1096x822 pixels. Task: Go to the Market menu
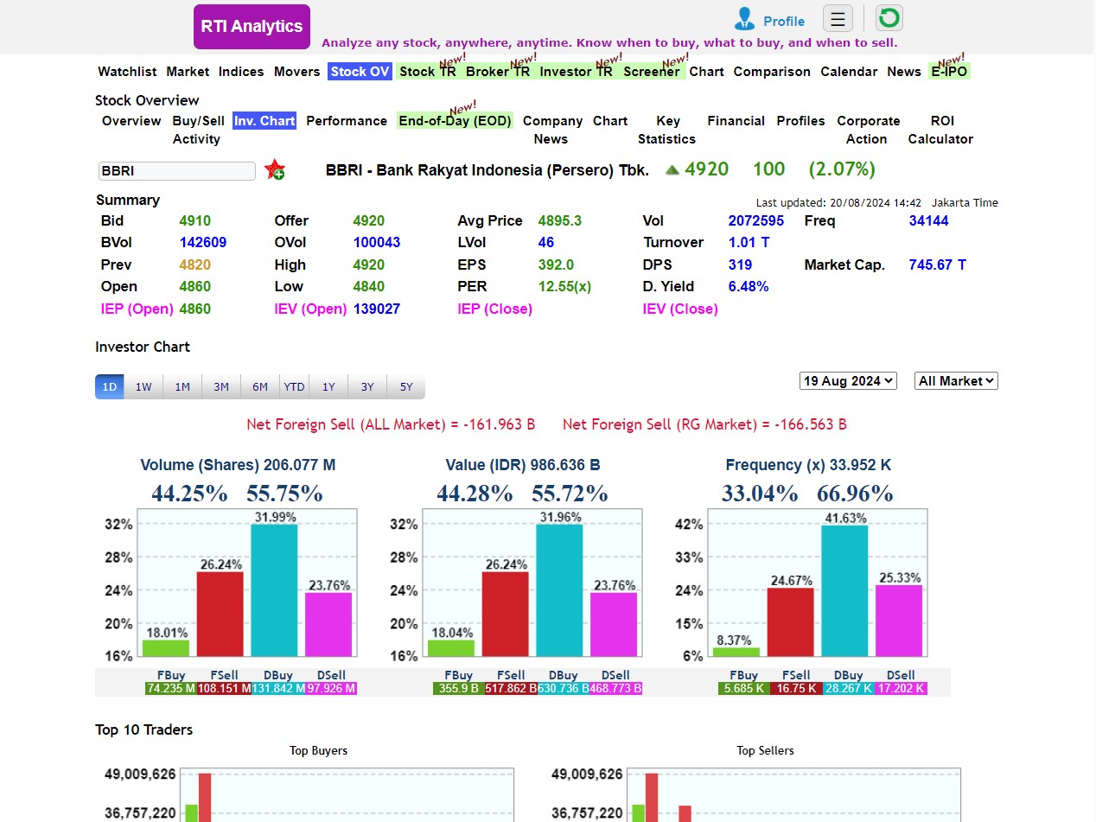[188, 72]
